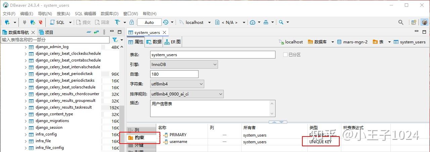The image size is (430, 152).
Task: Click the transaction mode icon
Action: [117, 22]
